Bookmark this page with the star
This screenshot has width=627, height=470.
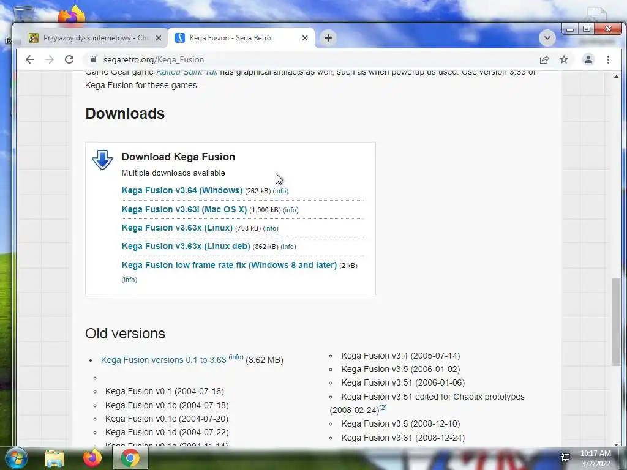click(564, 59)
